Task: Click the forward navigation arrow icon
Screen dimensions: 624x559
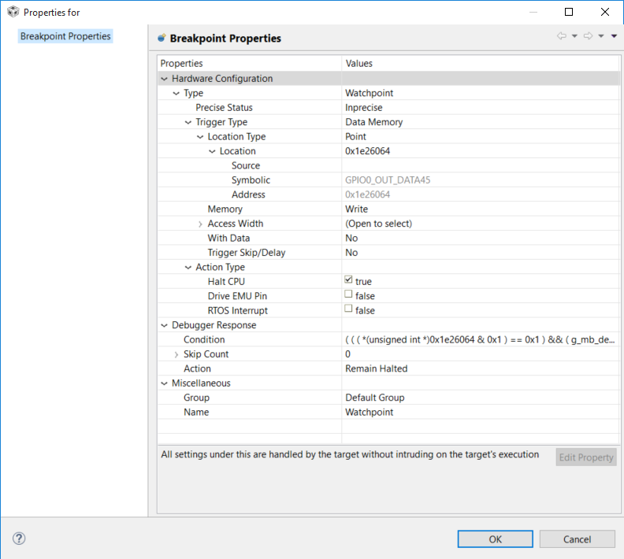Action: 589,35
